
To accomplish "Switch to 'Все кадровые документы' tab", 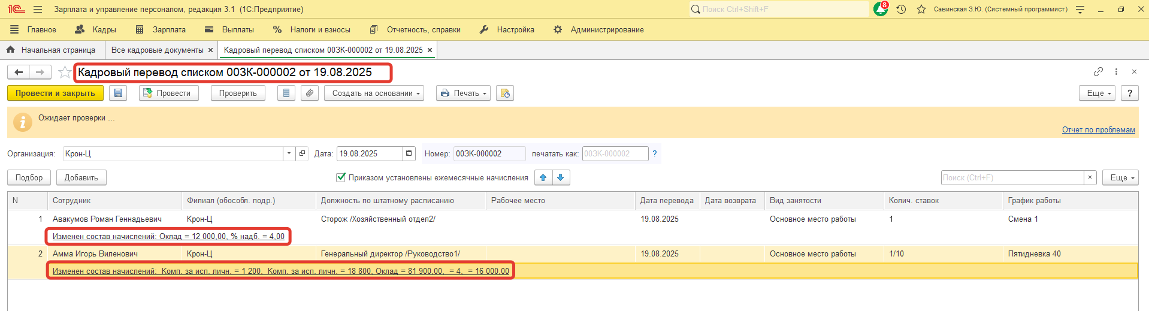I will pos(157,50).
